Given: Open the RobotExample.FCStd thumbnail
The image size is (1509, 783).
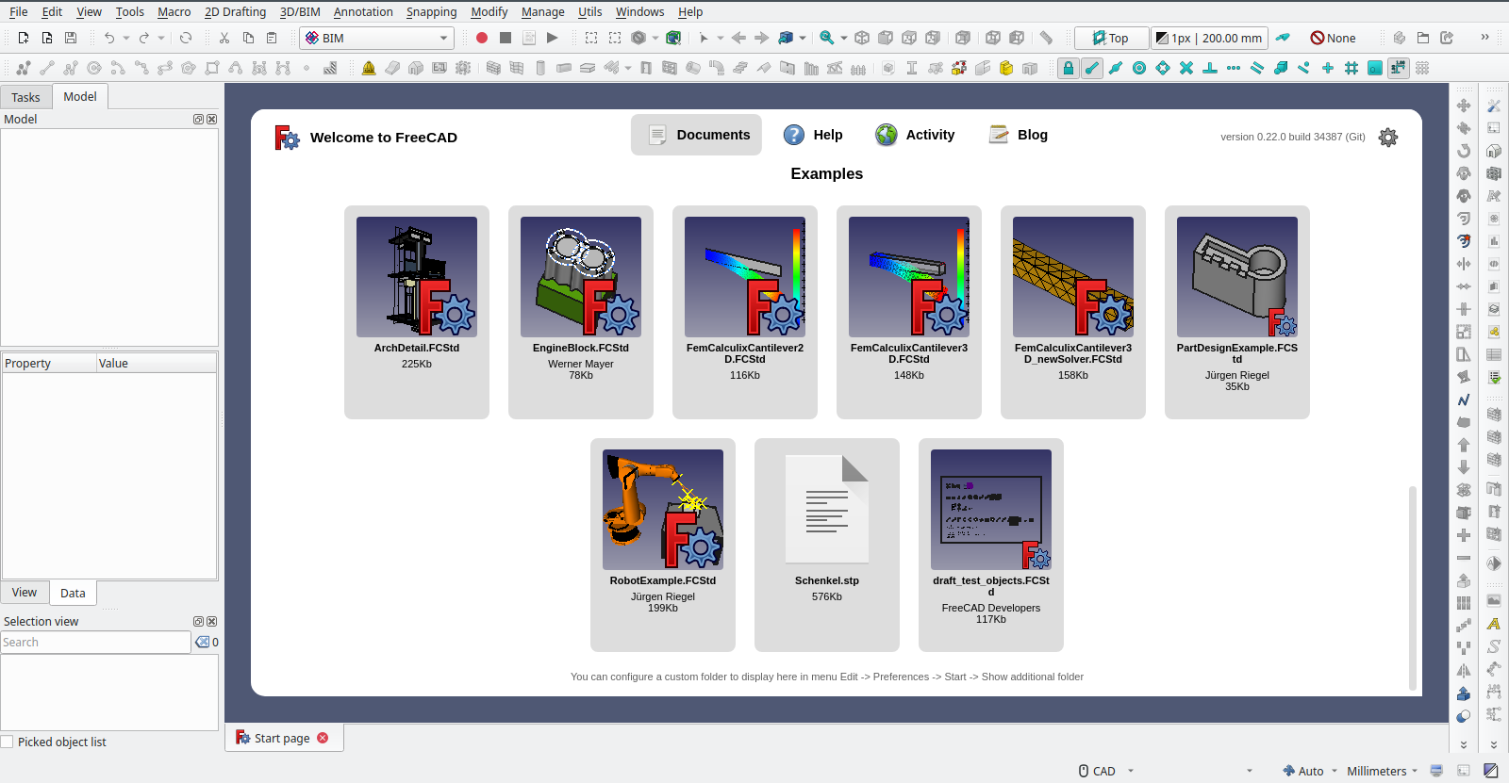Looking at the screenshot, I should [x=663, y=510].
